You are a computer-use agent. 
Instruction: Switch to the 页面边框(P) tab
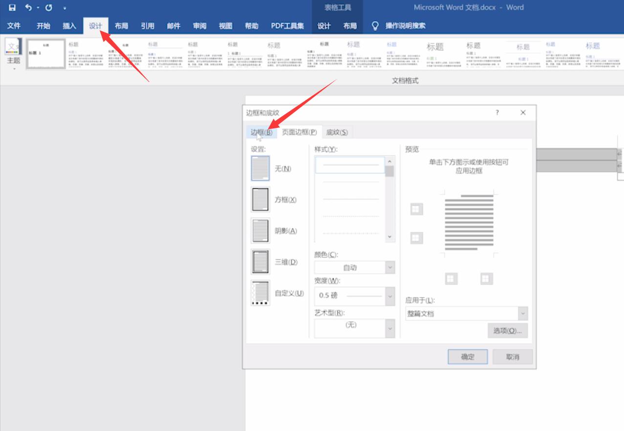[299, 132]
